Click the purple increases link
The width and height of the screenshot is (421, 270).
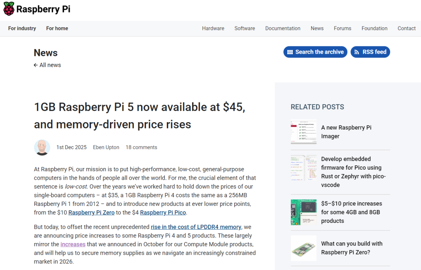pos(73,244)
